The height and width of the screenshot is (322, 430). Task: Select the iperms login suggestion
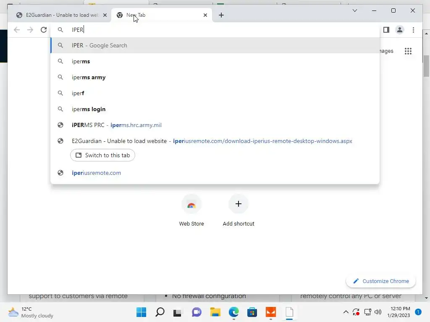(x=215, y=109)
